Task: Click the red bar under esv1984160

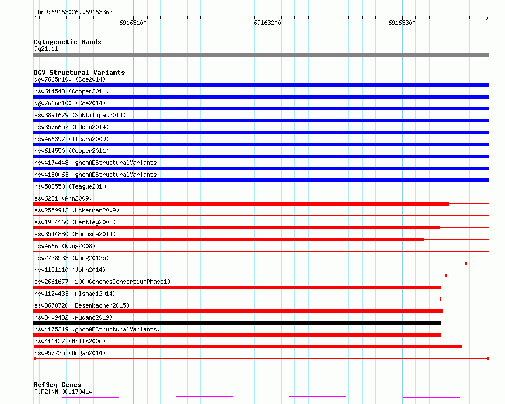Action: 237,228
